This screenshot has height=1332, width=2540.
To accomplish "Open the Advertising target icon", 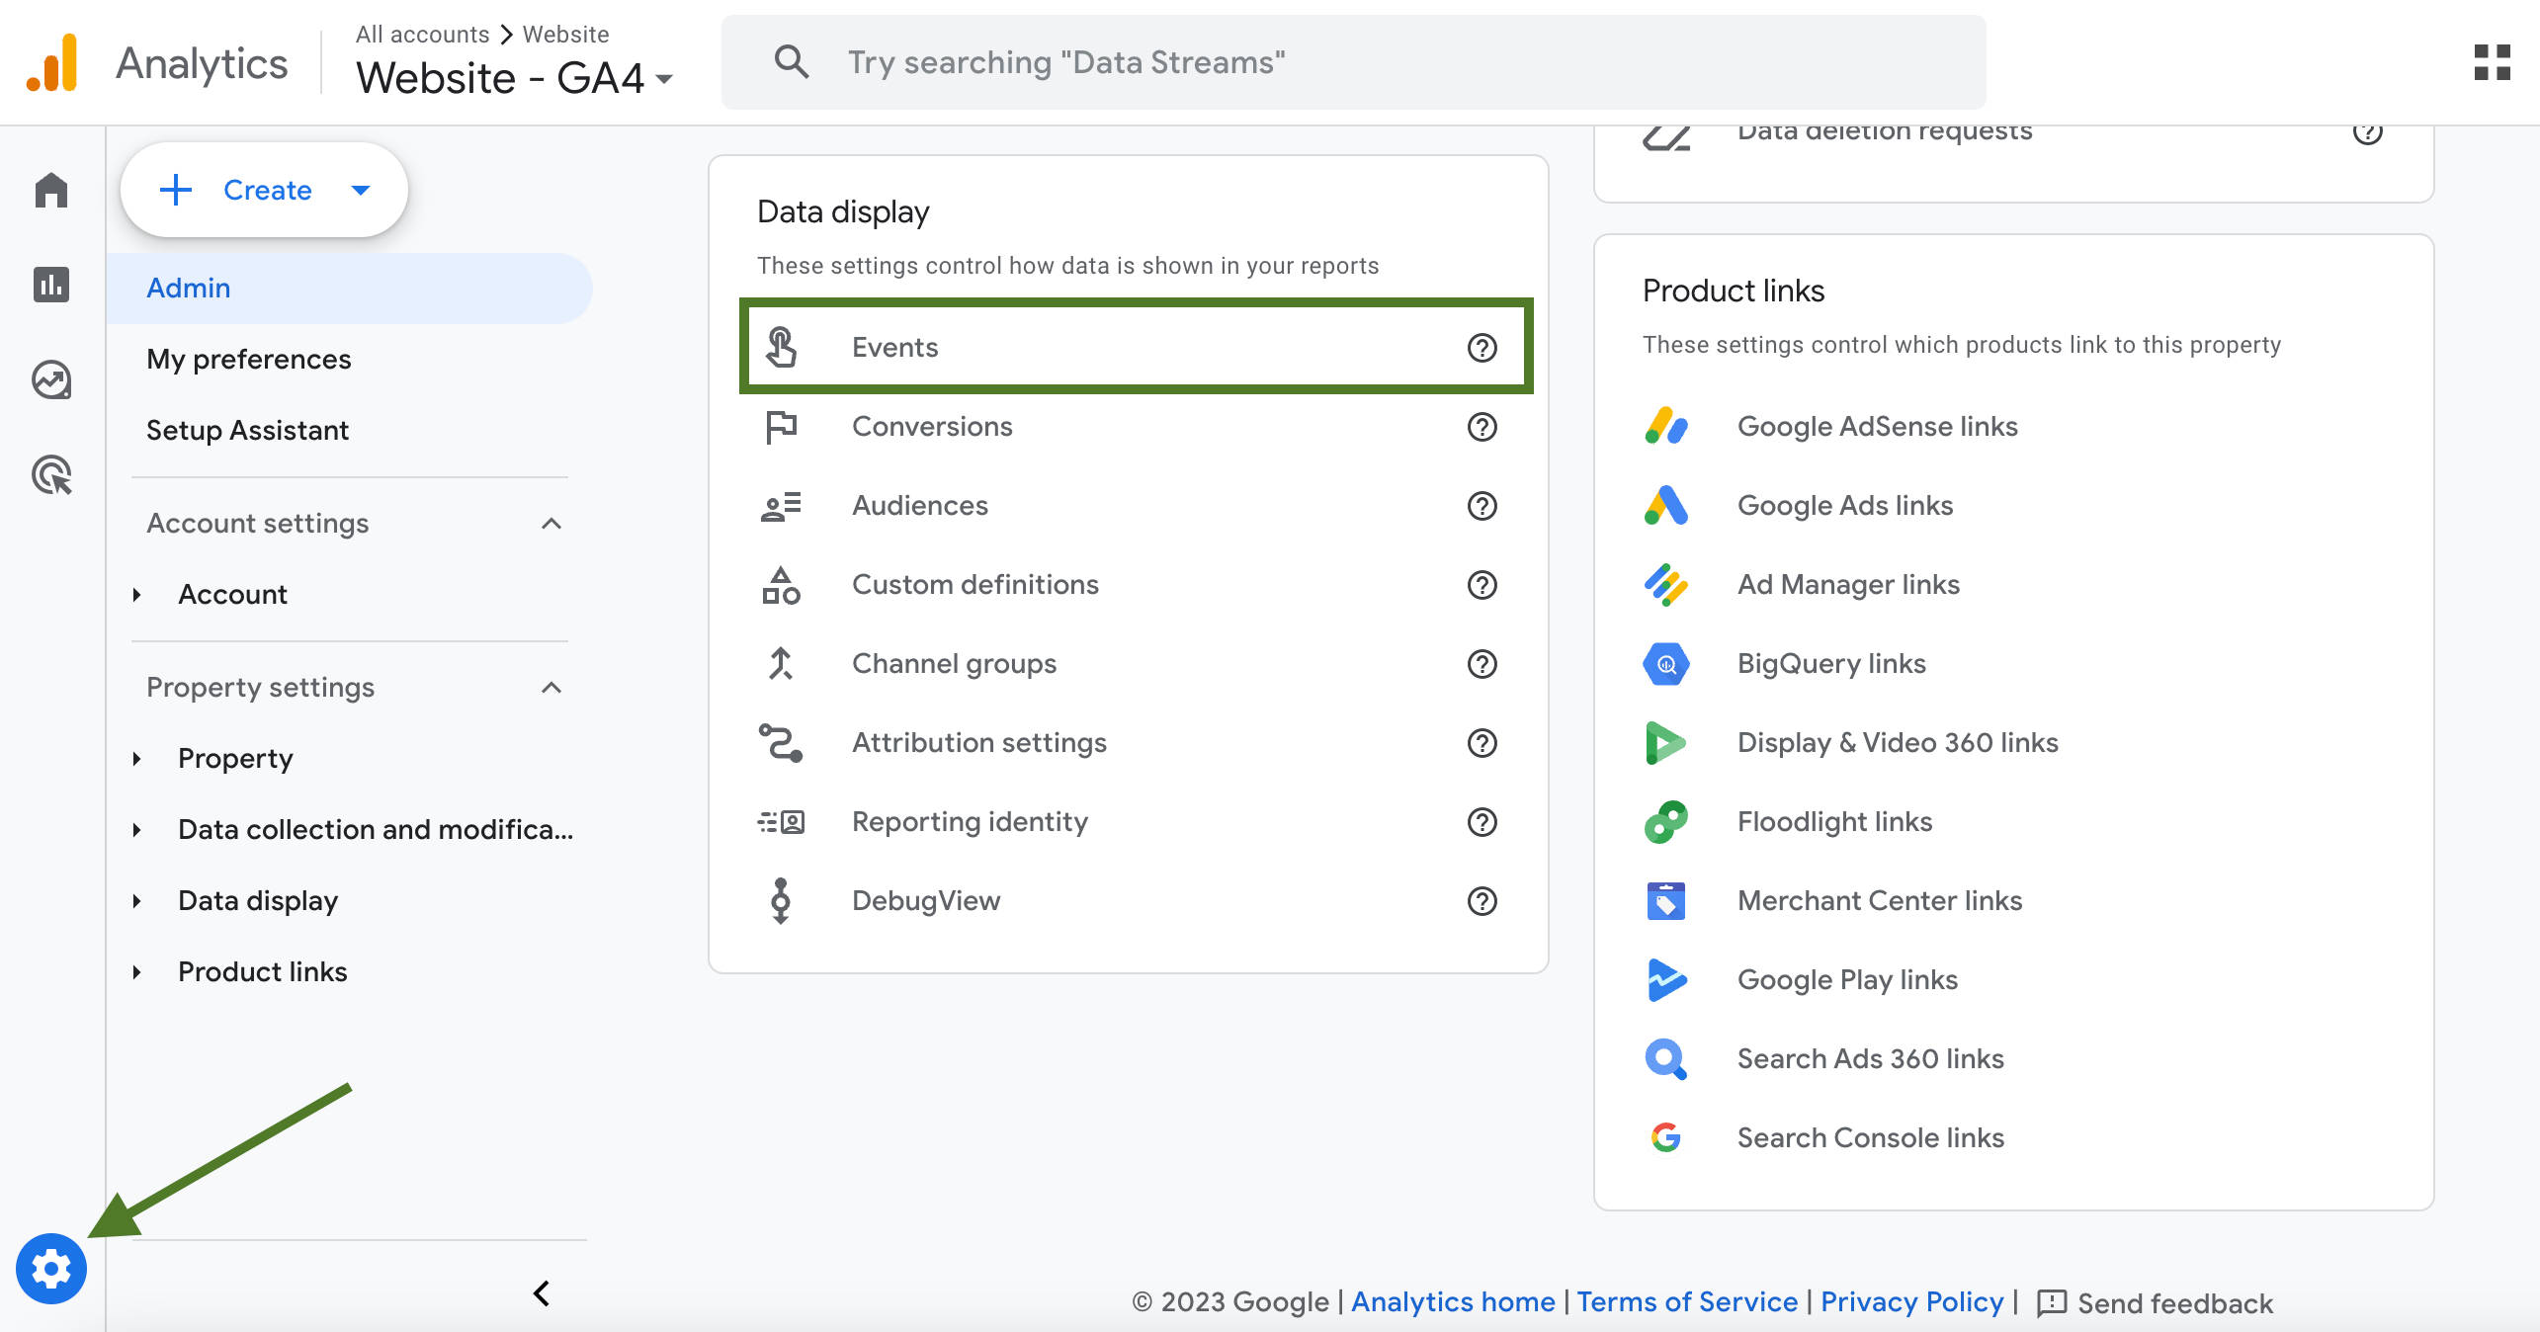I will pyautogui.click(x=51, y=474).
